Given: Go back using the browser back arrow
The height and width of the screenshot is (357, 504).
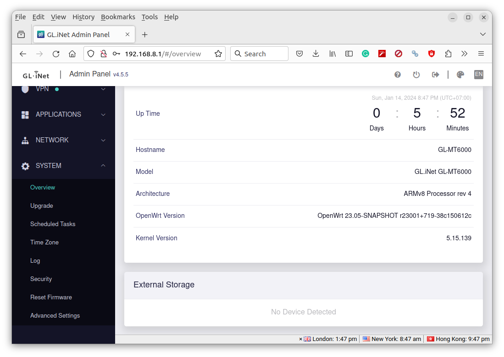Looking at the screenshot, I should [23, 54].
